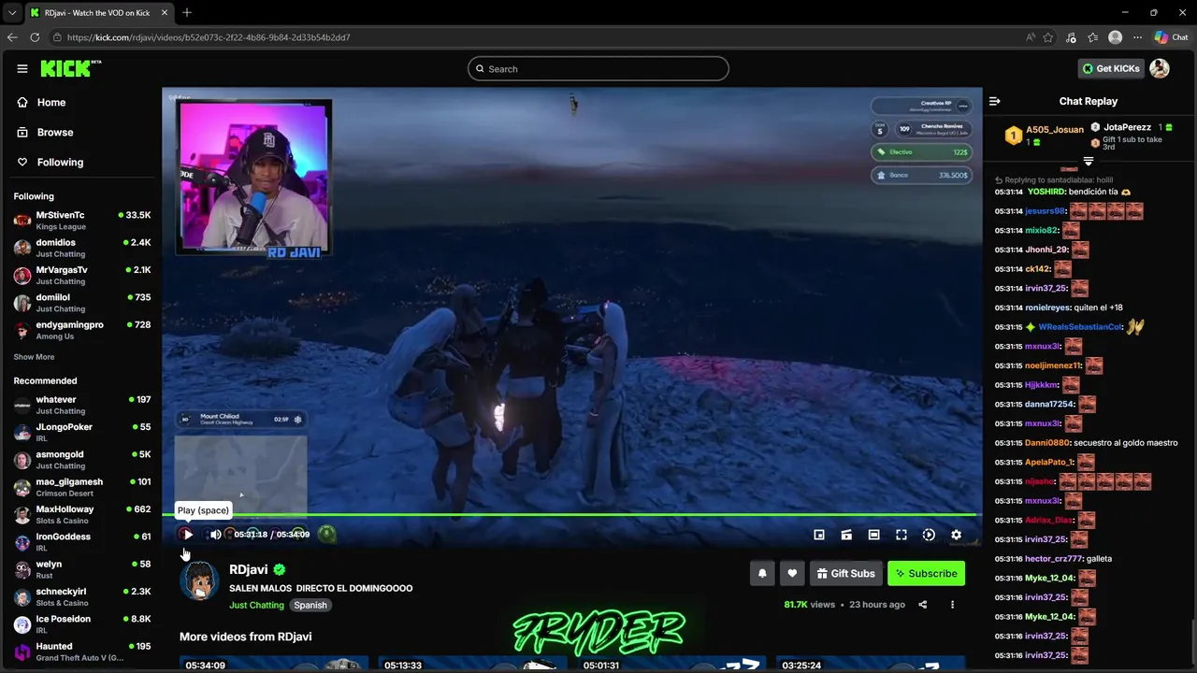Open the playback speed control
1197x673 pixels.
[929, 535]
